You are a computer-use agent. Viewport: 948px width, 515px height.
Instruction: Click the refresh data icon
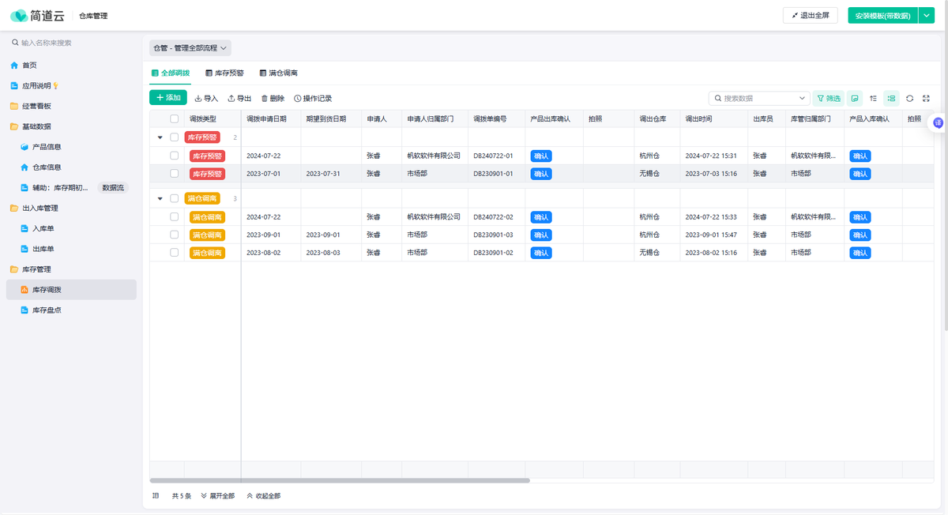click(x=909, y=99)
